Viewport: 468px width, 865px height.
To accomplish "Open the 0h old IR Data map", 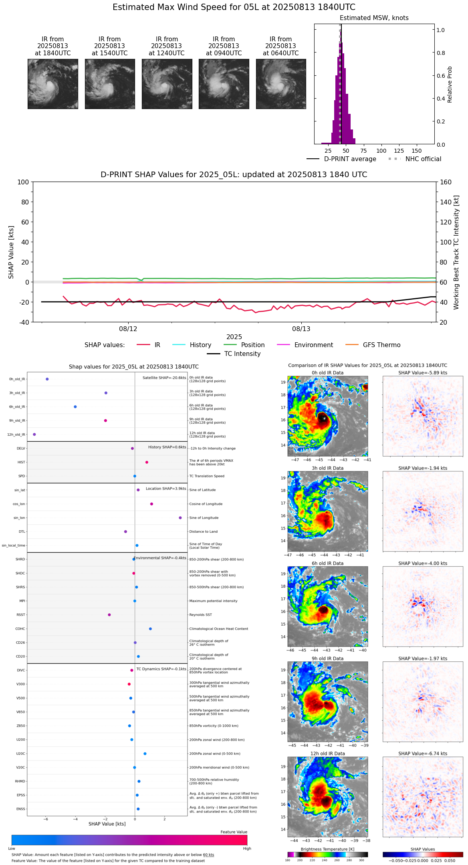I will 327,416.
